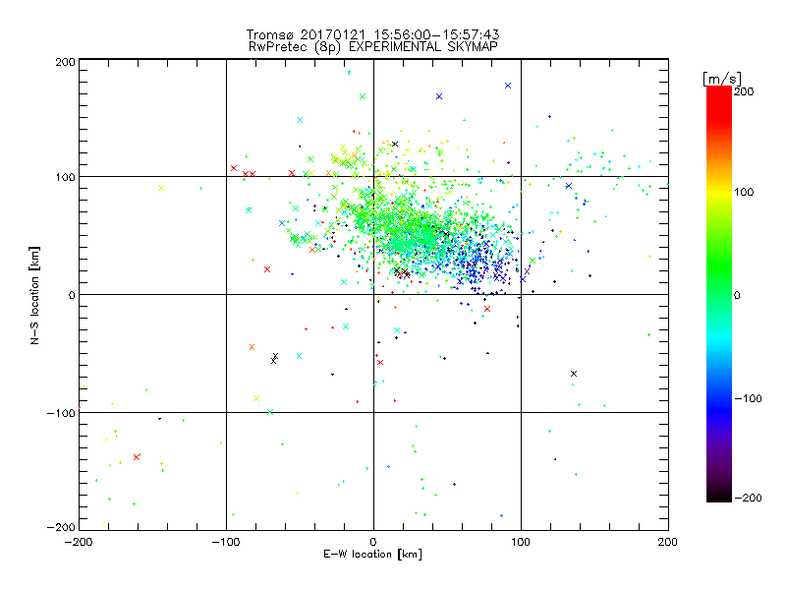Click the title line 'Tromsø 20170121 15:56:00-15:57:43'
Image resolution: width=786 pixels, height=590 pixels.
(x=372, y=34)
